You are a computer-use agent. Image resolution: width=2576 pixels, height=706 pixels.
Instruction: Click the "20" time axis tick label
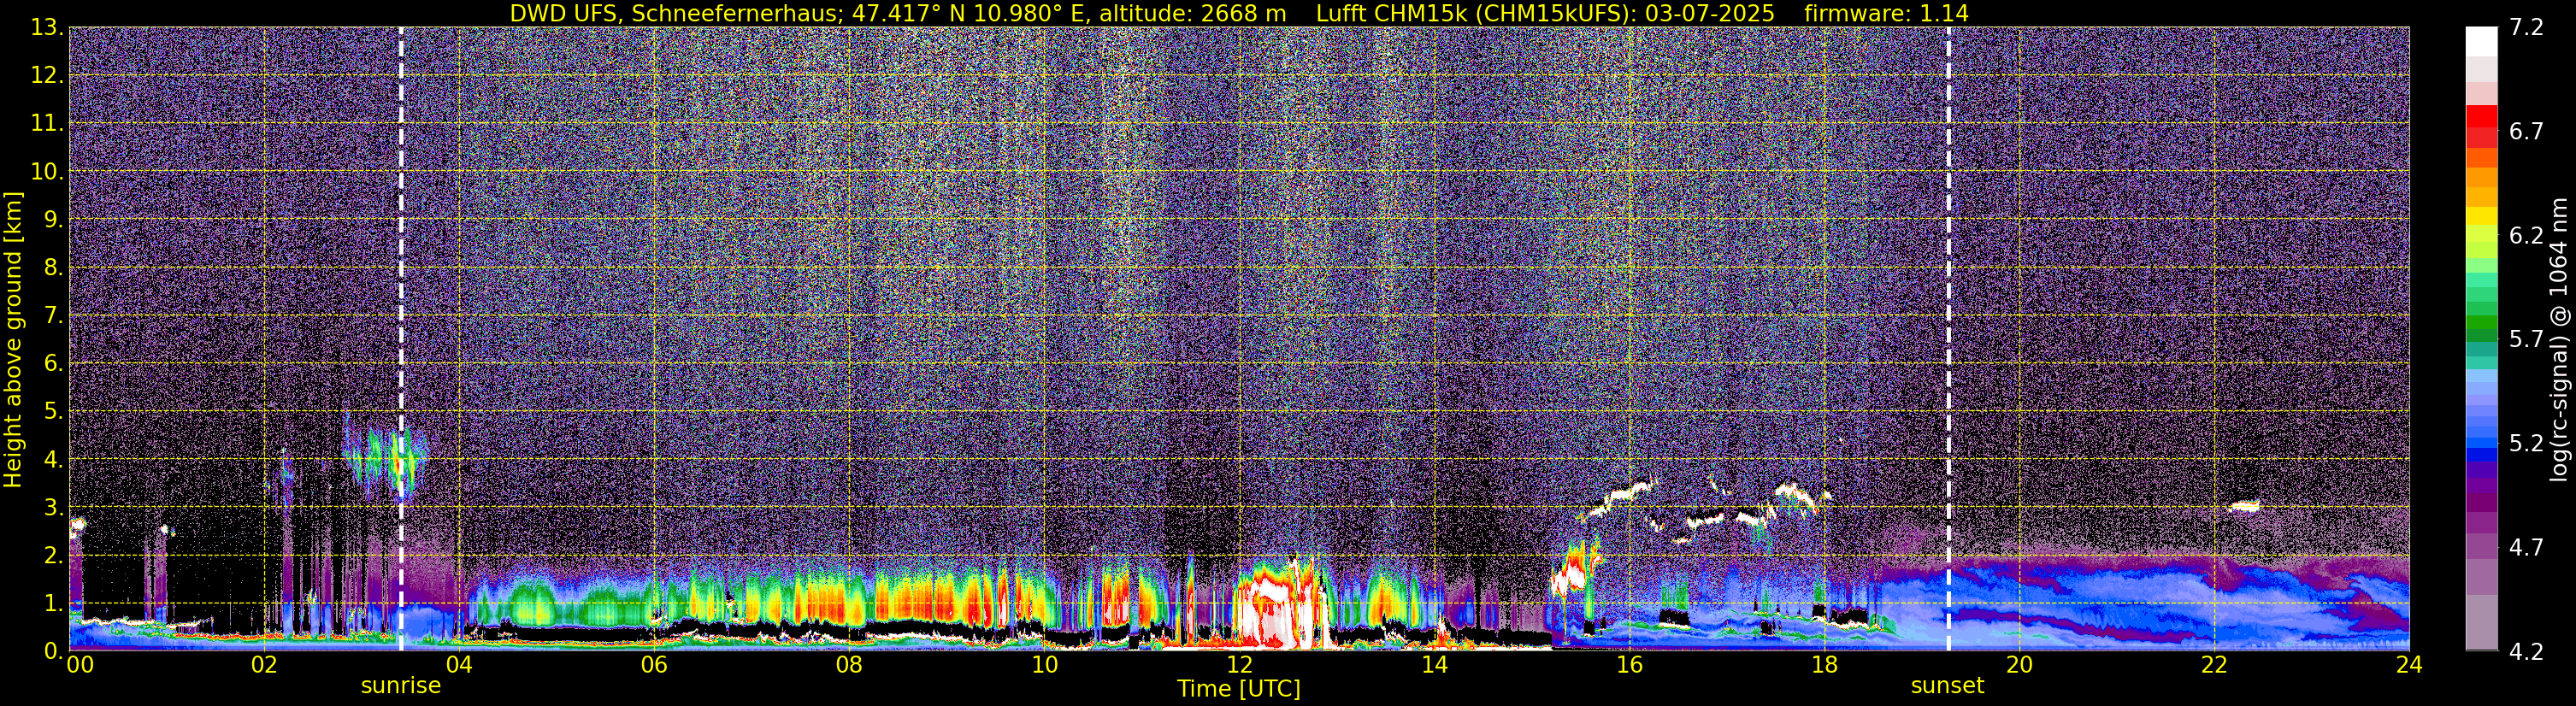point(2019,664)
